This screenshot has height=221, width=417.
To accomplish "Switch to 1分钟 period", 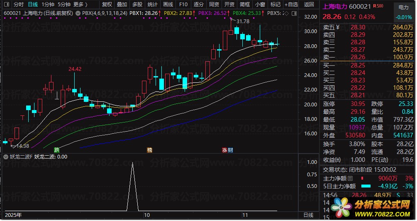I will tap(48, 5).
